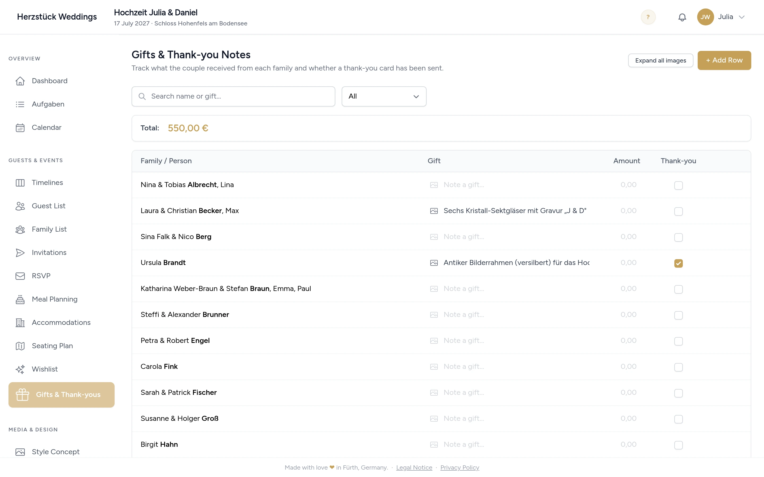Image resolution: width=764 pixels, height=477 pixels.
Task: Click the Calendar sidebar icon
Action: pos(20,128)
